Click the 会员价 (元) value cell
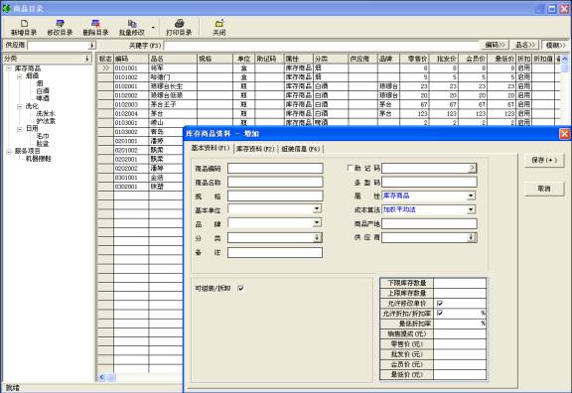Image resolution: width=572 pixels, height=393 pixels. click(460, 364)
